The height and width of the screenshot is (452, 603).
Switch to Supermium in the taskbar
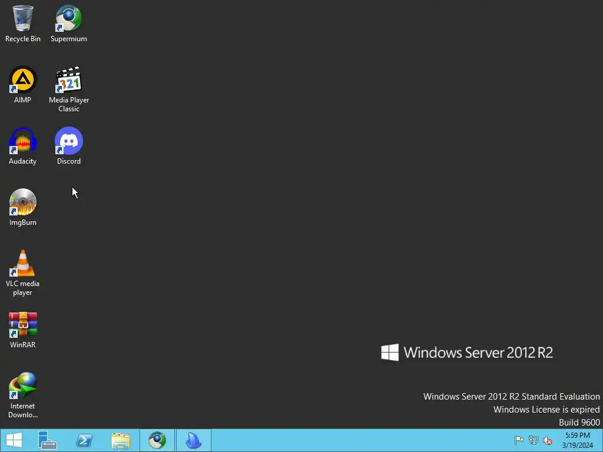pos(157,440)
